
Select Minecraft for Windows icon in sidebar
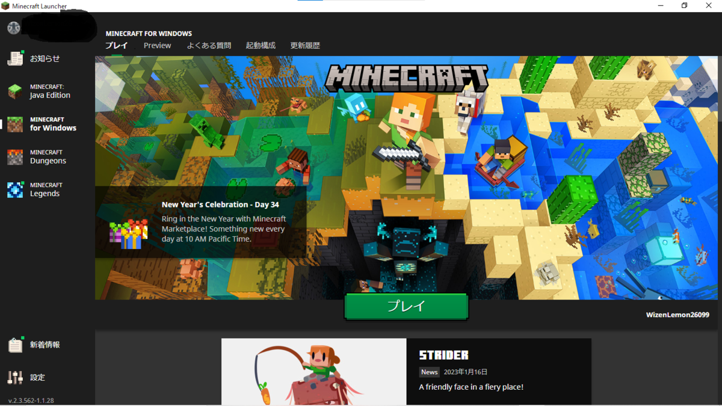(15, 124)
